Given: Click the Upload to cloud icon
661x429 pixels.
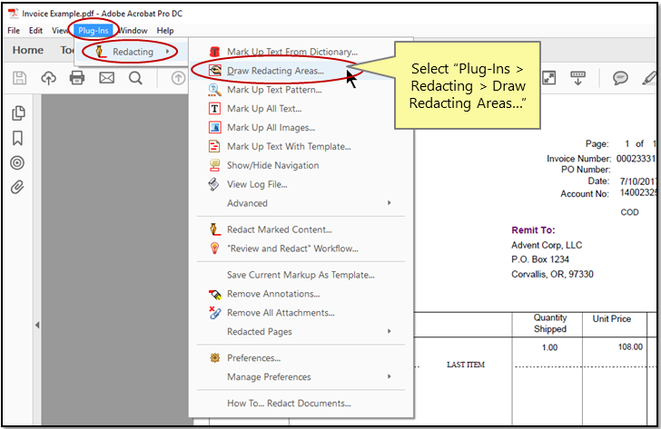Looking at the screenshot, I should (48, 78).
